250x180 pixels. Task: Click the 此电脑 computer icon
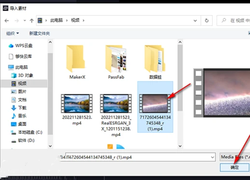coord(11,67)
